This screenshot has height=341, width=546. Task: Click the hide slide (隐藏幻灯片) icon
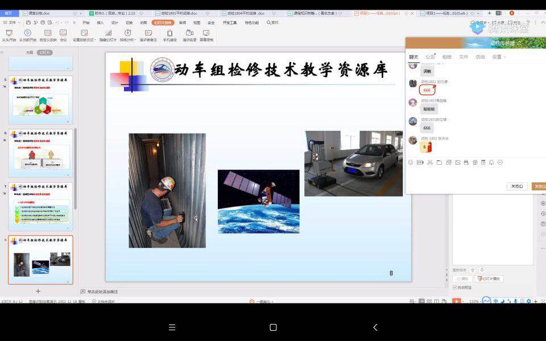tap(108, 34)
